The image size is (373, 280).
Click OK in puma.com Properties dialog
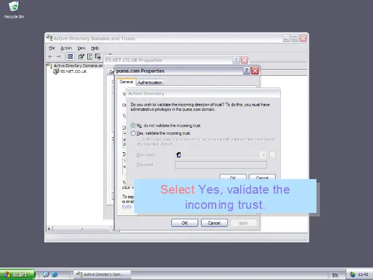[x=185, y=223]
